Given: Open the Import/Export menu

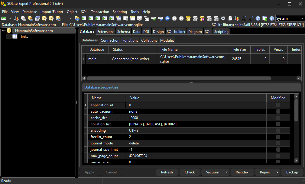Looking at the screenshot, I should click(52, 12).
